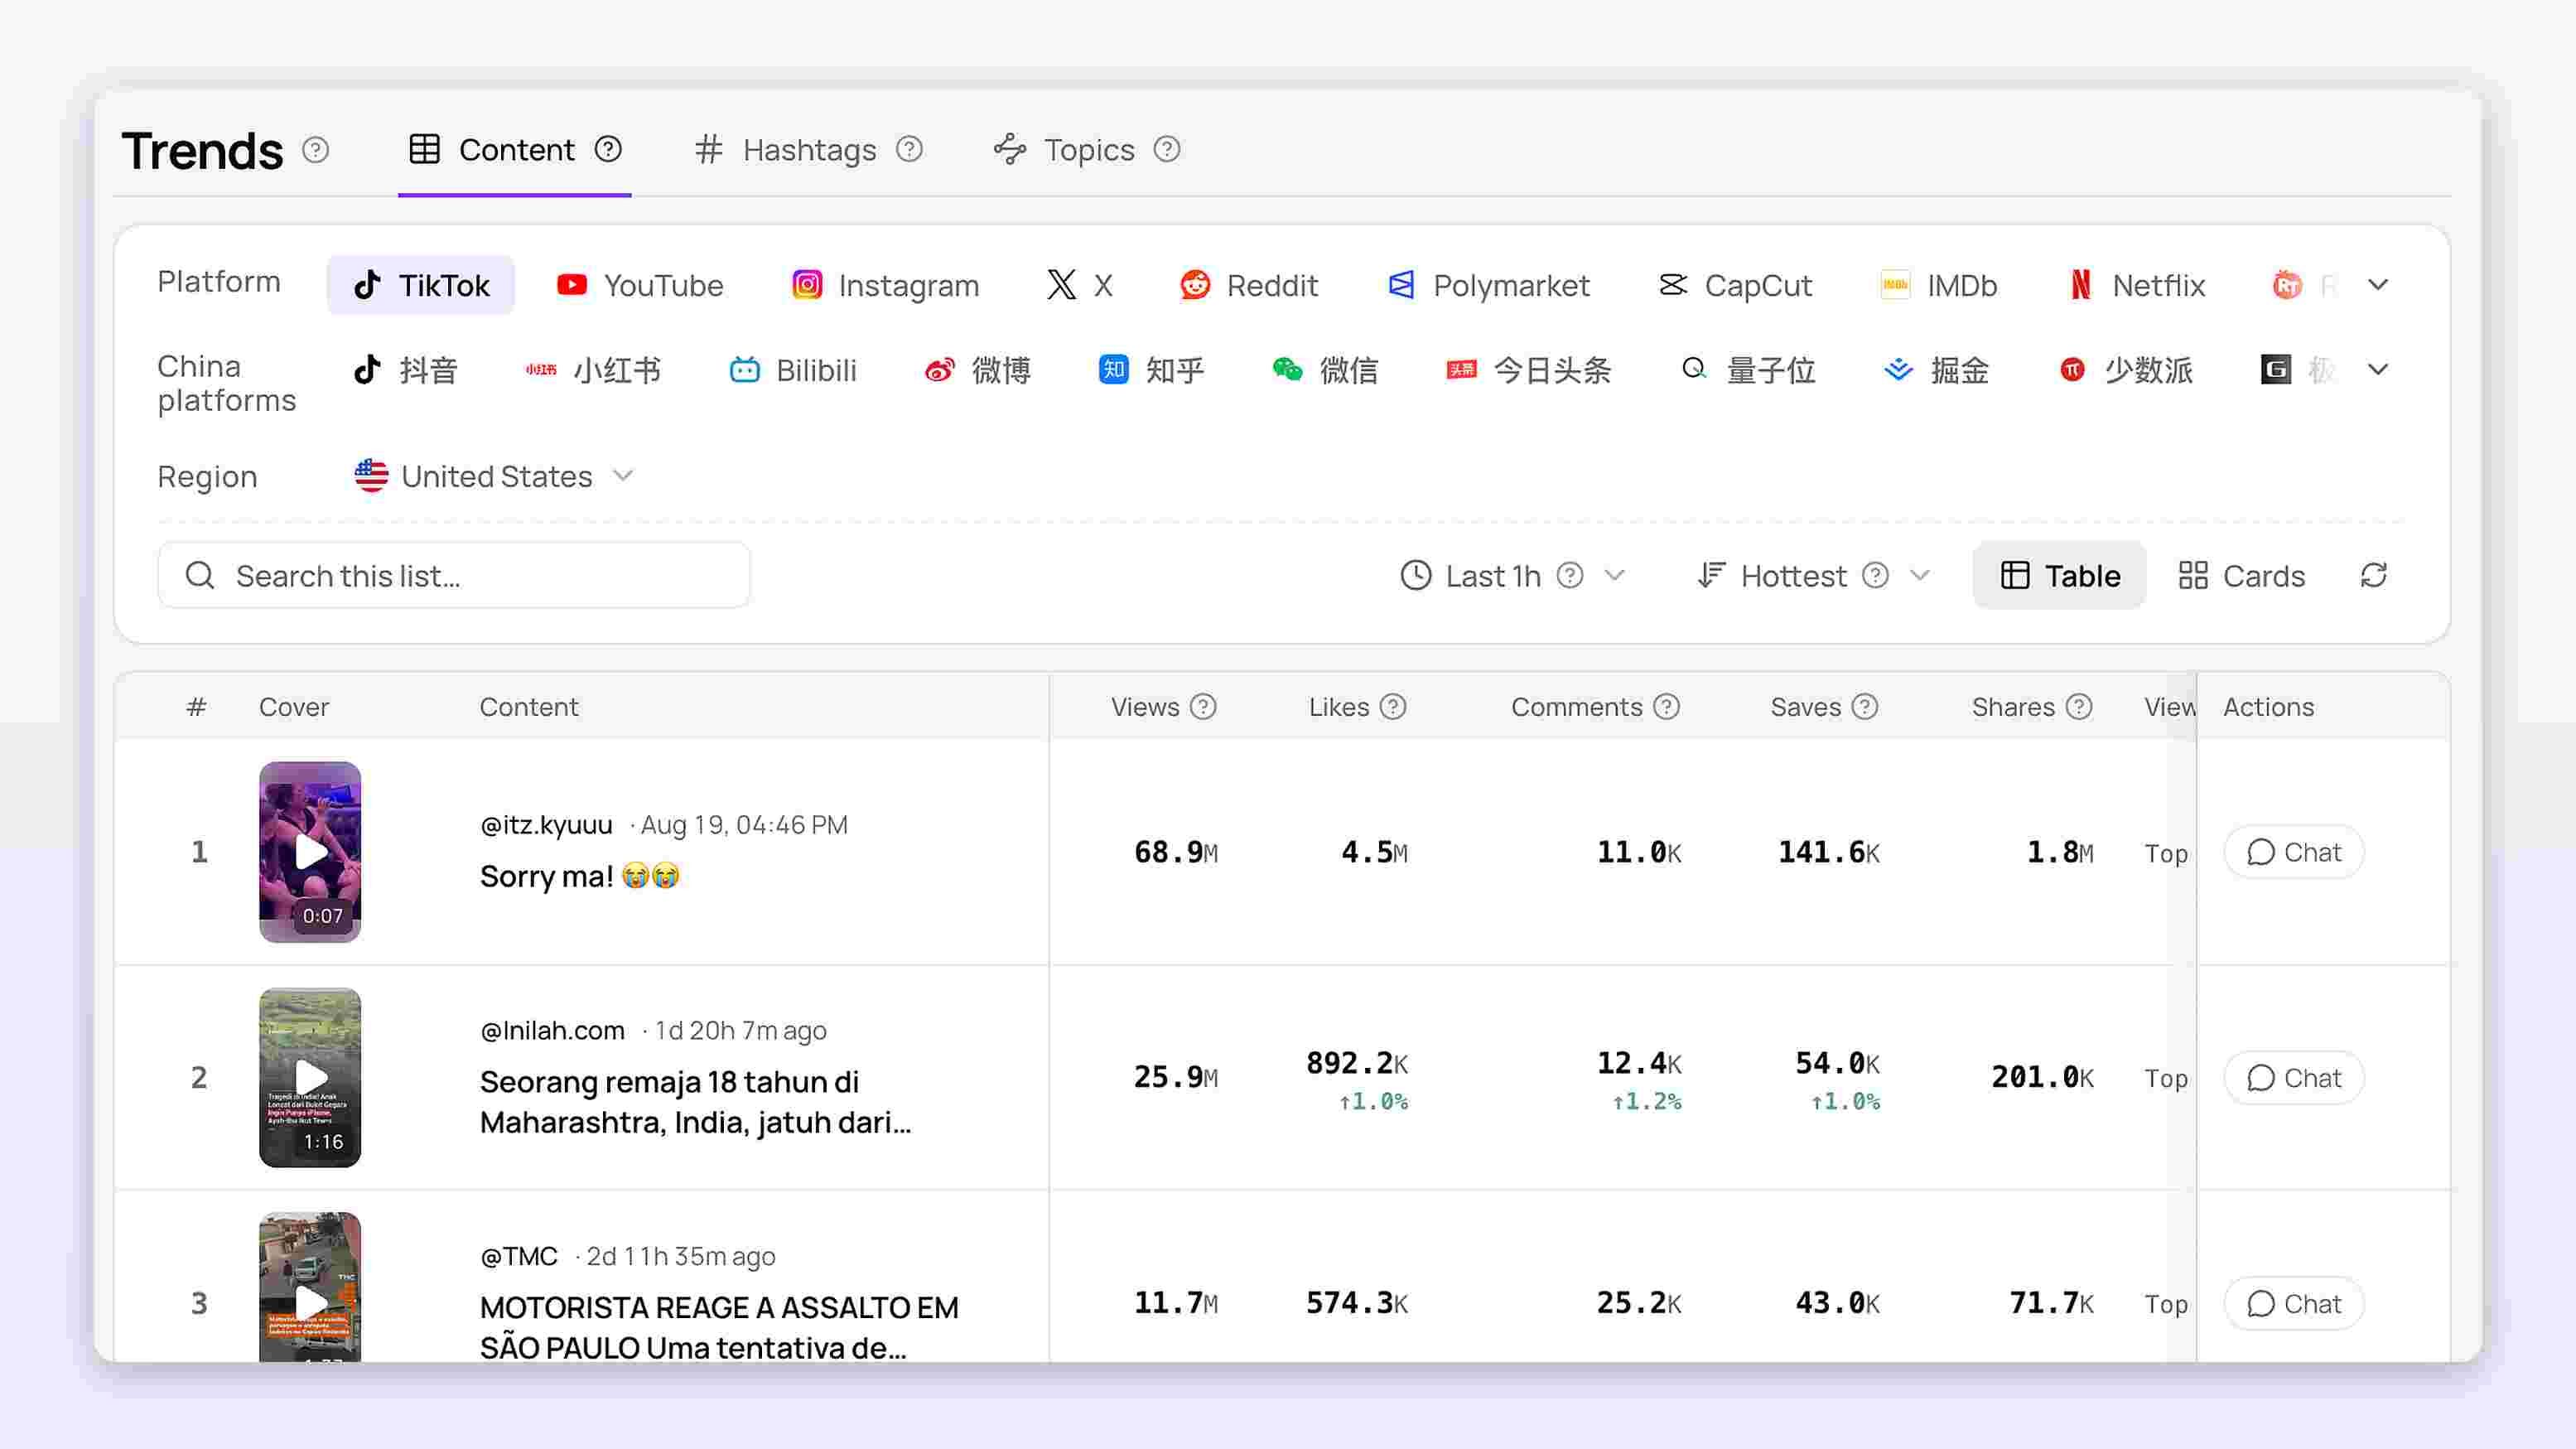Click the refresh icon next to Cards

[x=2374, y=575]
